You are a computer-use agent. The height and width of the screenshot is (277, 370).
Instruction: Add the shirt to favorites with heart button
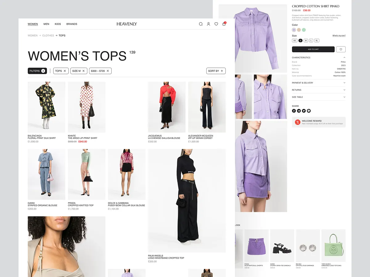pyautogui.click(x=341, y=49)
